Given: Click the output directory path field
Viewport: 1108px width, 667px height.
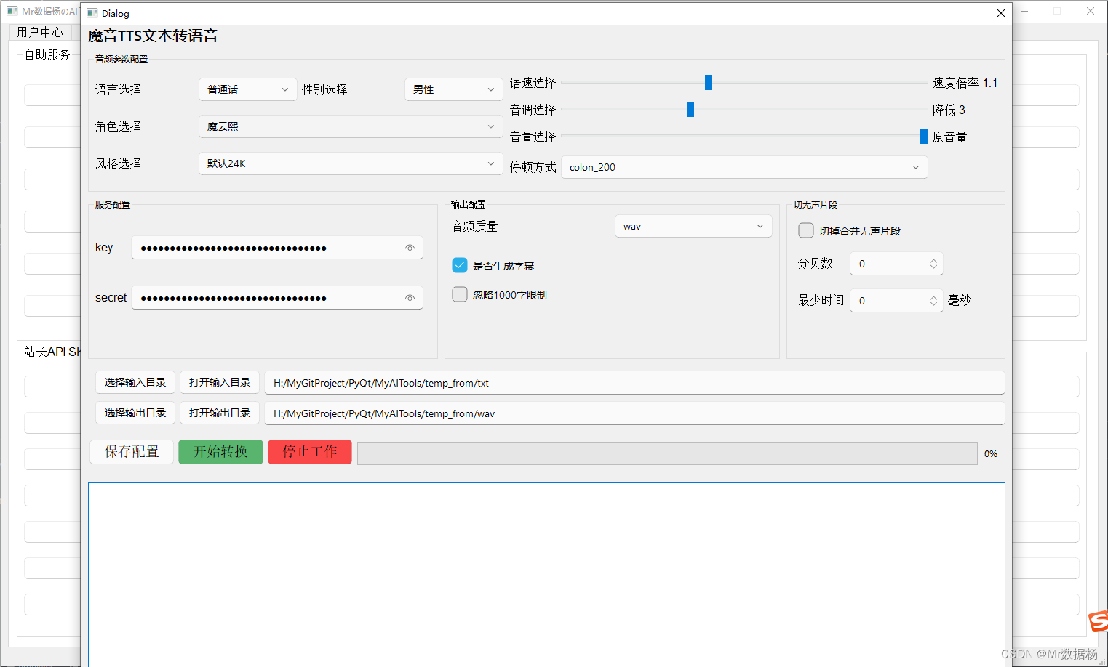Looking at the screenshot, I should pos(634,413).
